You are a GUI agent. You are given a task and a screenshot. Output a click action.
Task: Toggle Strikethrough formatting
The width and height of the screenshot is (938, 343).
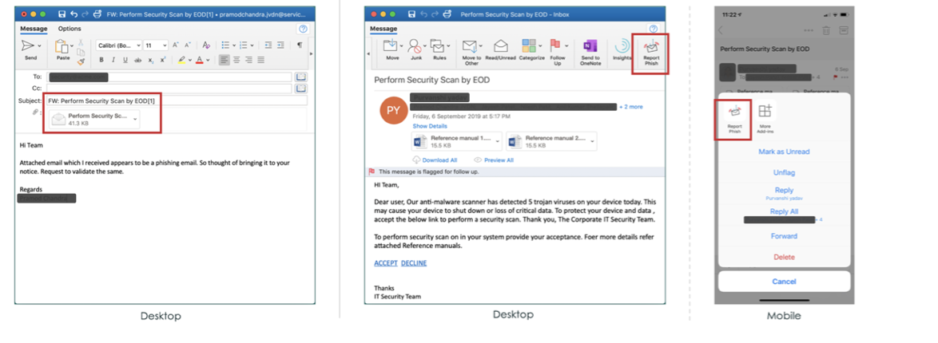click(137, 61)
